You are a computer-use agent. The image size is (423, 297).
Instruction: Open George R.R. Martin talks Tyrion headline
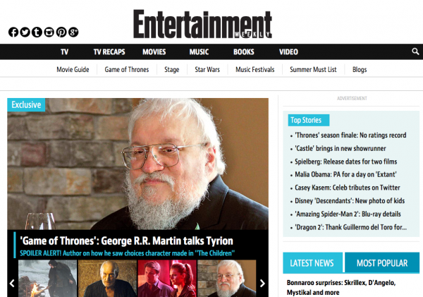pos(126,241)
